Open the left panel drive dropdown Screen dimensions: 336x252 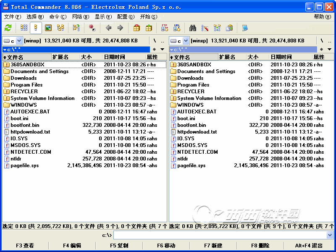point(19,41)
